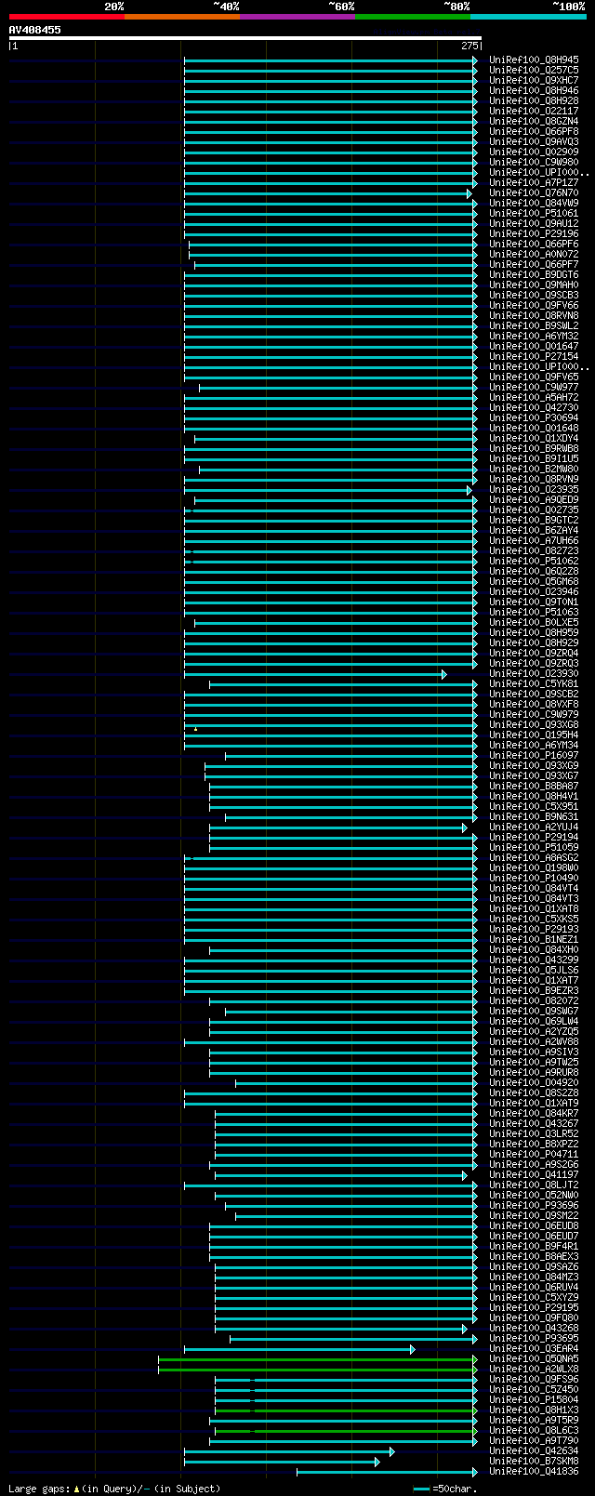
Task: Open hit UniRef100_Q8H945
Action: coord(534,60)
